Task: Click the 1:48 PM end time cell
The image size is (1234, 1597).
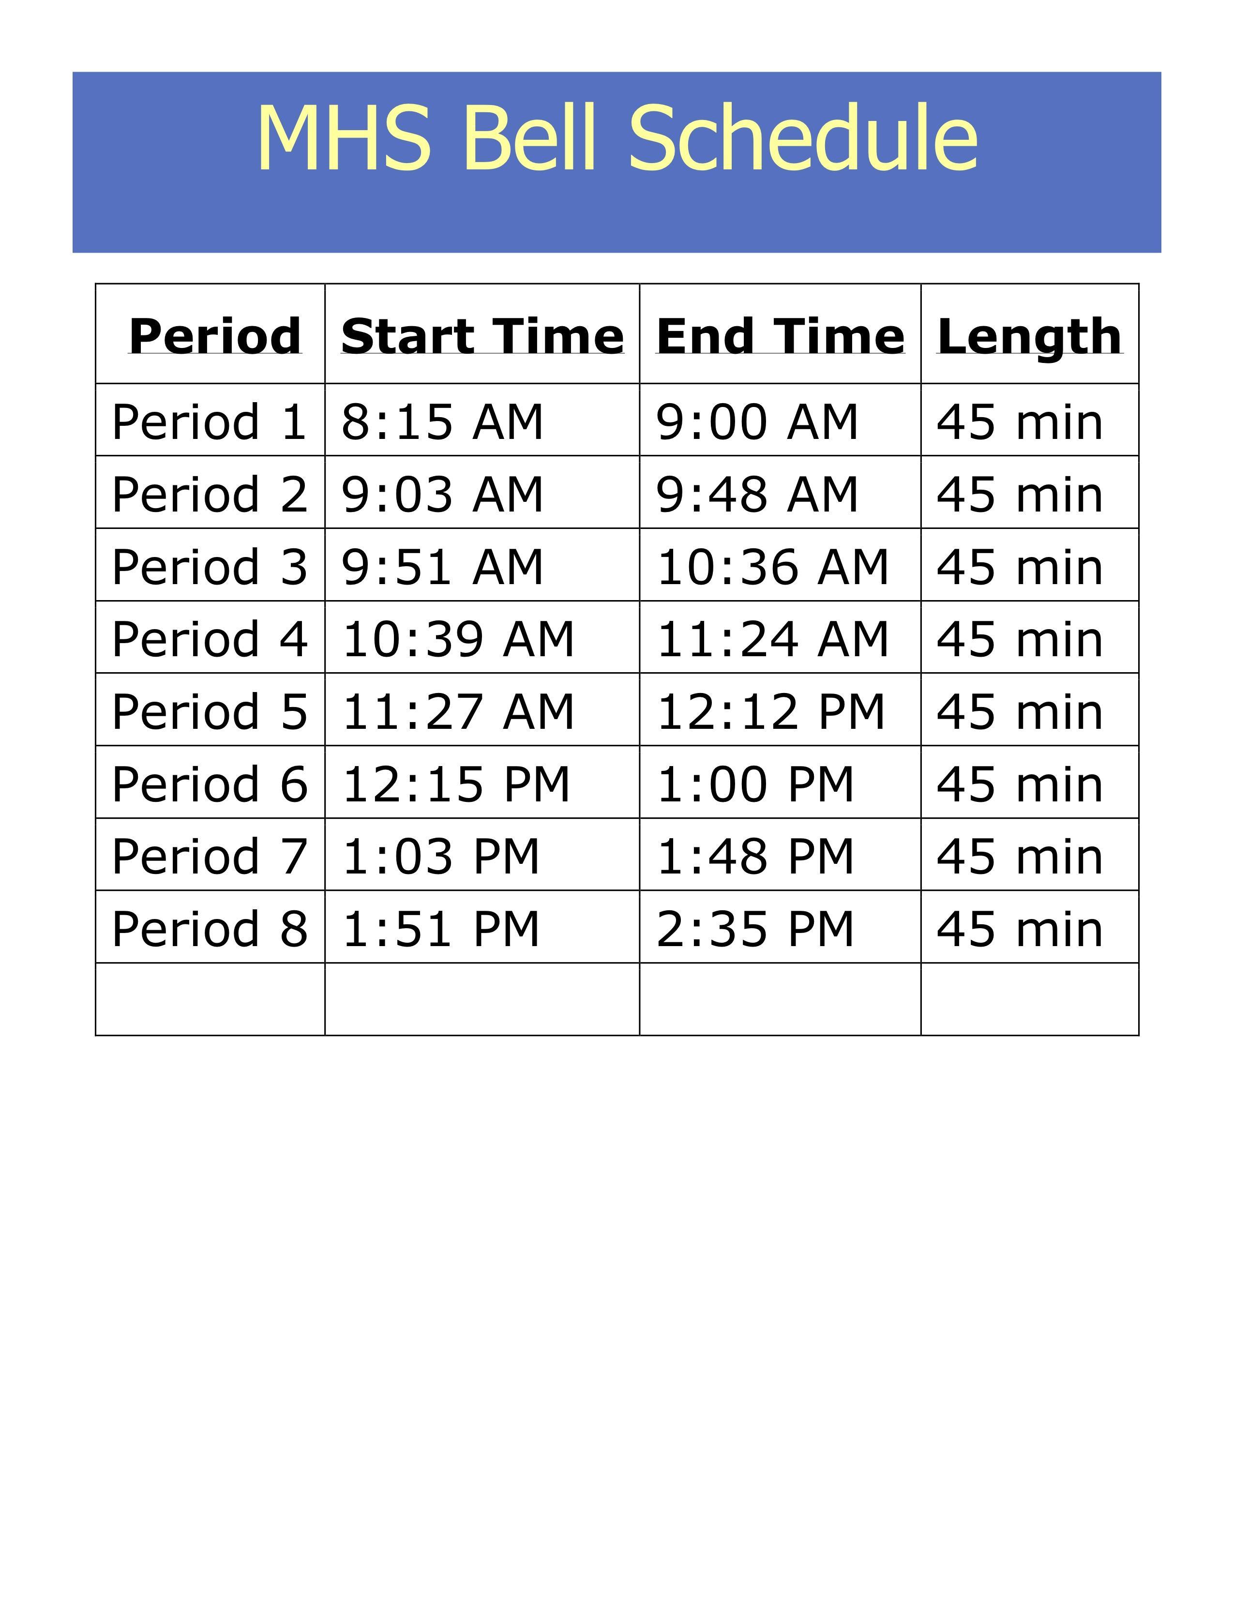Action: 755,856
